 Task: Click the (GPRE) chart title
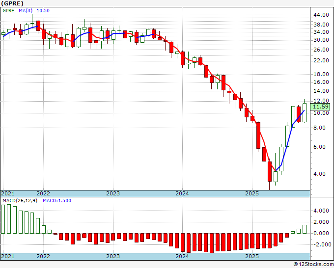point(12,3)
